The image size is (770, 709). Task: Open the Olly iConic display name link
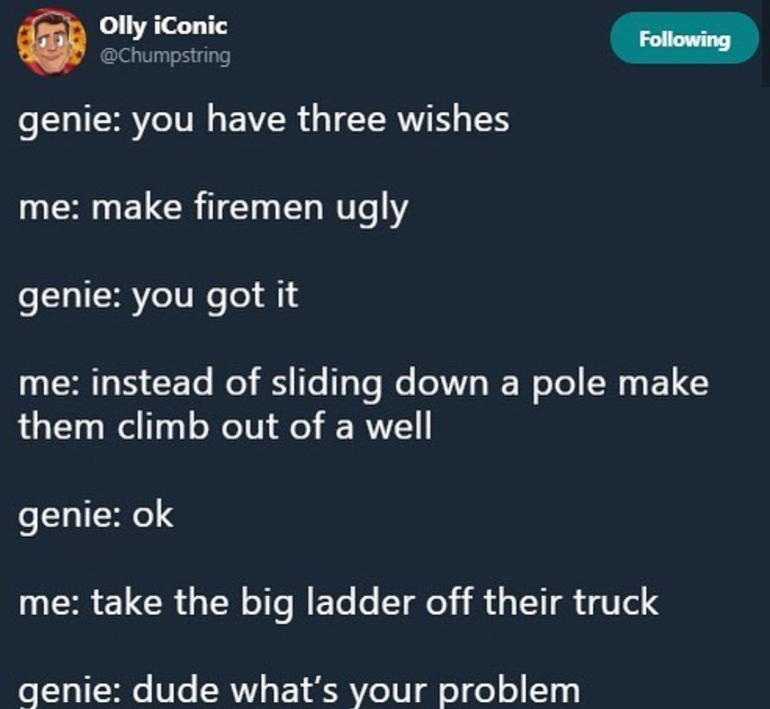(163, 26)
